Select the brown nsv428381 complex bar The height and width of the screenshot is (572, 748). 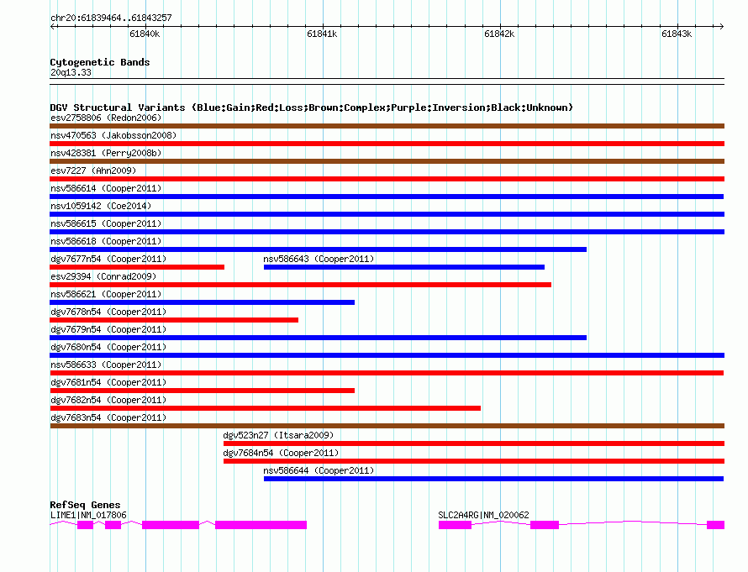coord(387,161)
